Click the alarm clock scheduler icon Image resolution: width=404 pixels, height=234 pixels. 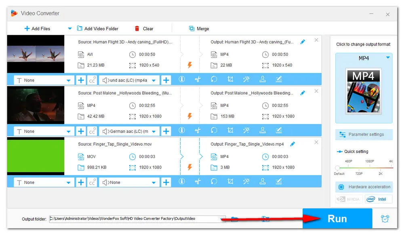pyautogui.click(x=385, y=219)
